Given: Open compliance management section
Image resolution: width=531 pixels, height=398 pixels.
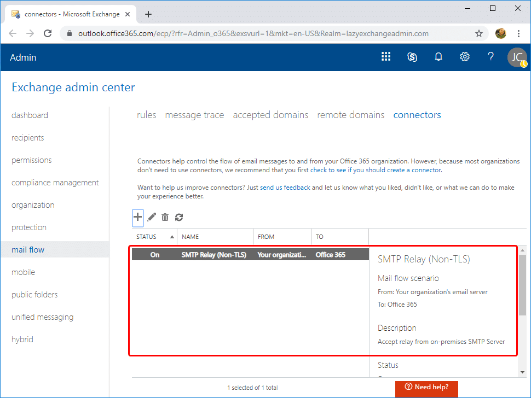Looking at the screenshot, I should [x=55, y=183].
